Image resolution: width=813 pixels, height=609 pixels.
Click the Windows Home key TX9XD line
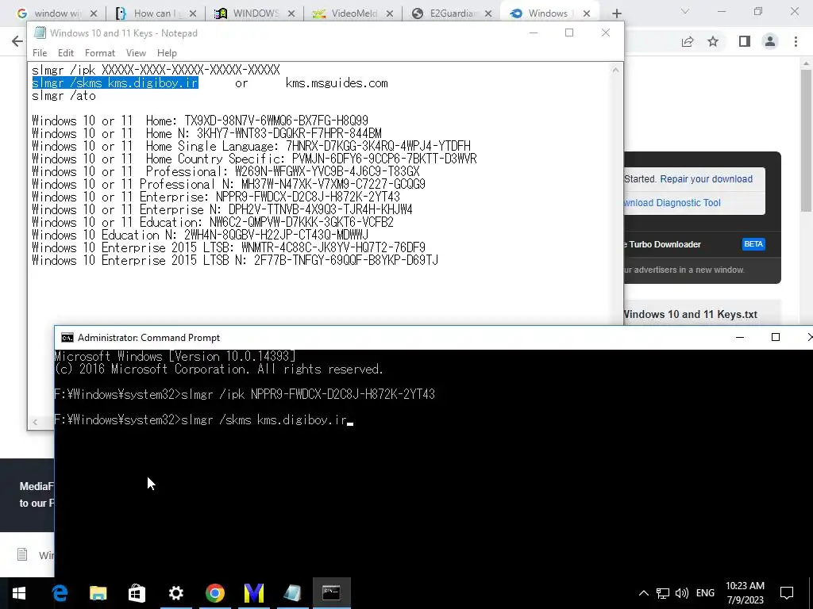pyautogui.click(x=200, y=121)
